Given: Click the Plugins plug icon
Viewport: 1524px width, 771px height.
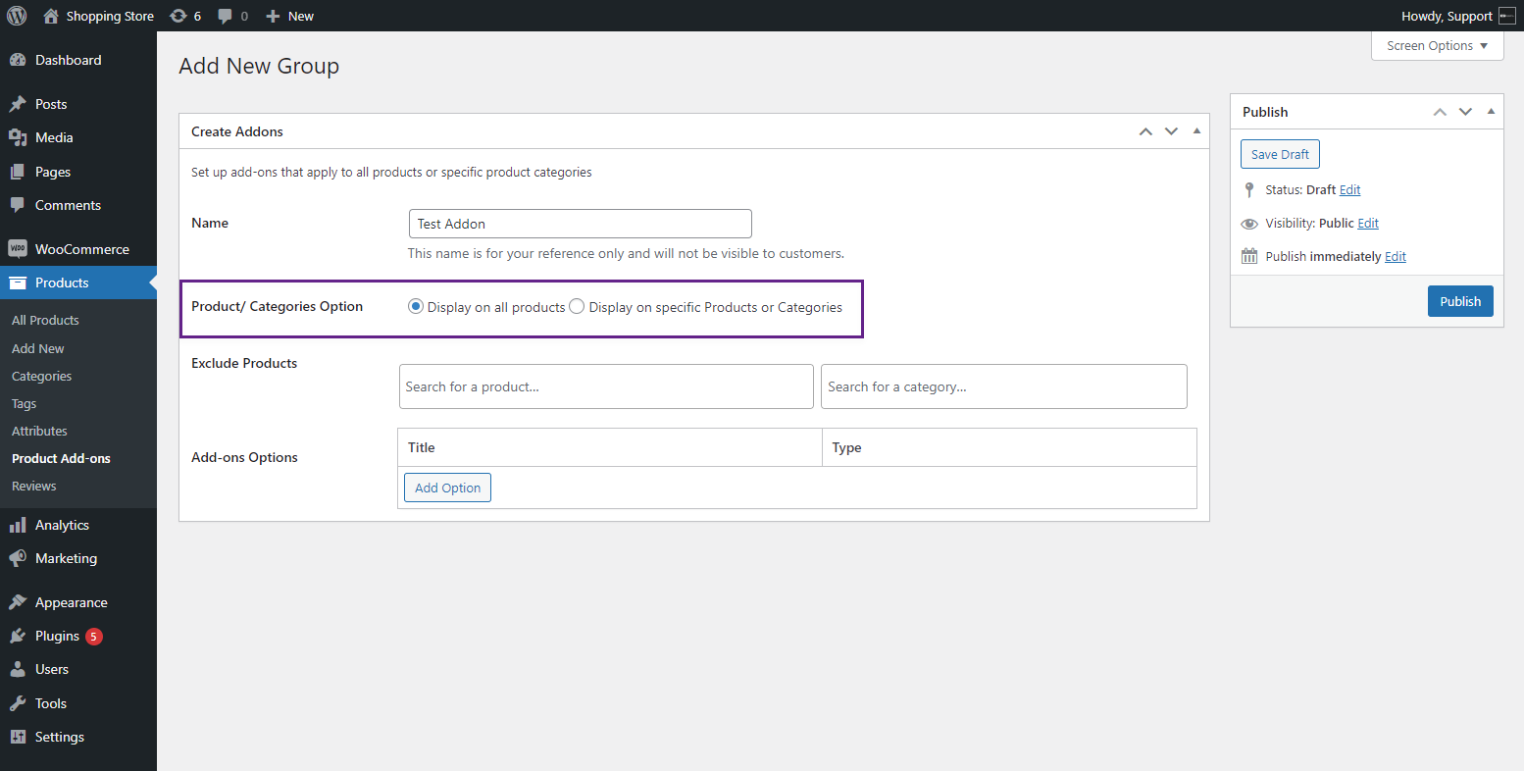Looking at the screenshot, I should tap(18, 636).
